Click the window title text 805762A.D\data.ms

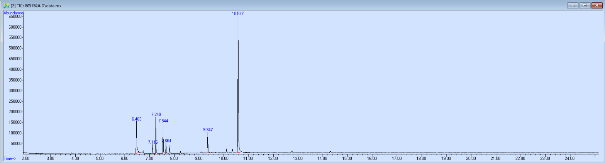click(x=43, y=6)
